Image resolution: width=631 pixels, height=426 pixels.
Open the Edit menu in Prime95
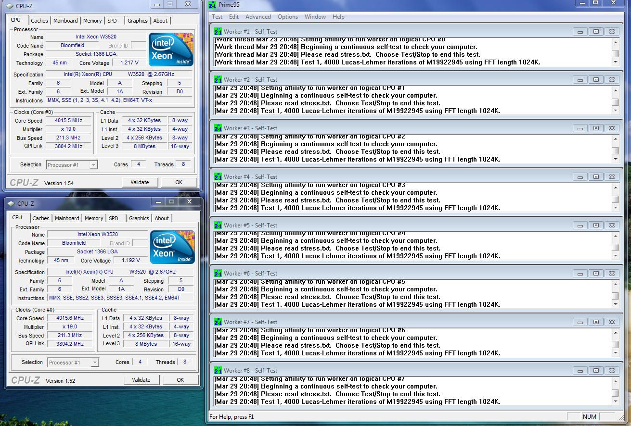point(234,17)
